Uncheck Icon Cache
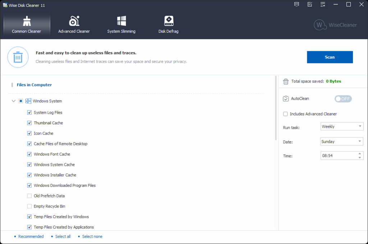Image resolution: width=368 pixels, height=244 pixels. [29, 133]
